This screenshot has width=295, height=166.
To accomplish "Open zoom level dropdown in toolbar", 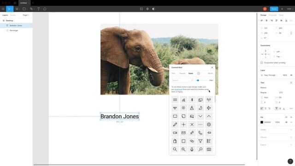I will (x=290, y=9).
